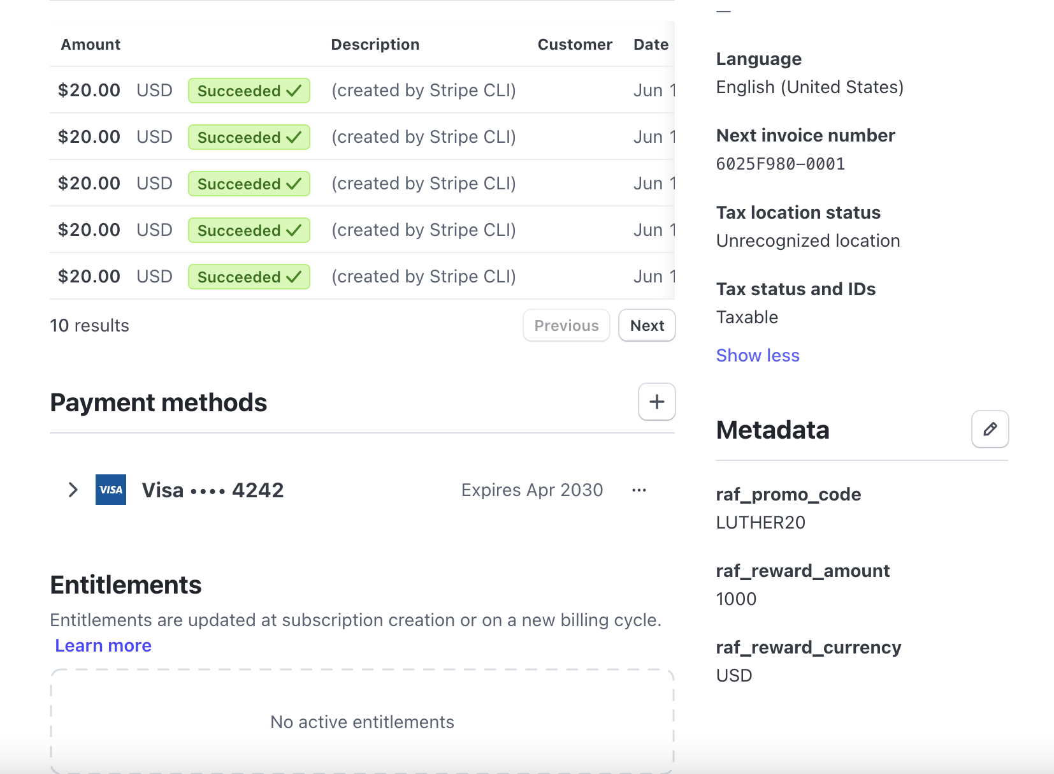Click the Previous page button

tap(566, 326)
